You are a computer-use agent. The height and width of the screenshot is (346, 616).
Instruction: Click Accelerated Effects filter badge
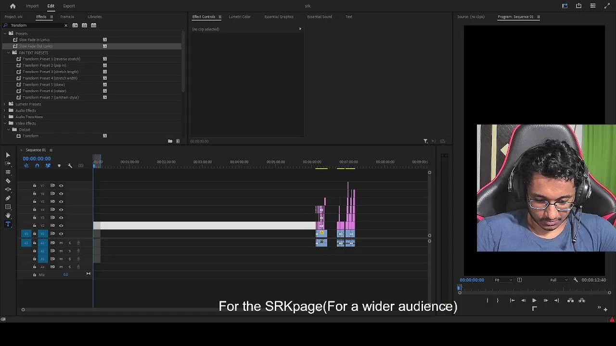click(75, 25)
